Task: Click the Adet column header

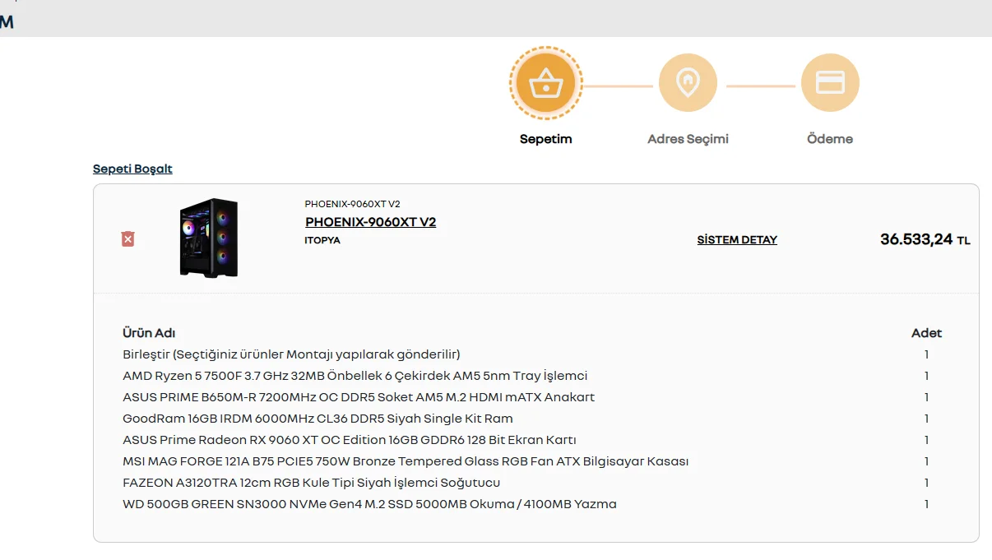Action: pos(926,333)
